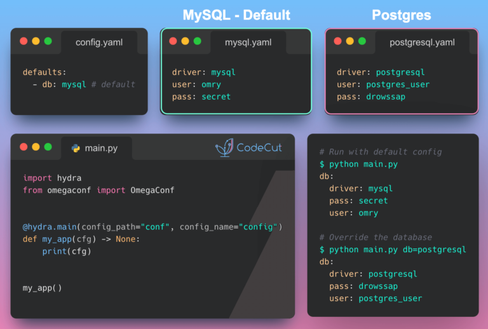488x329 pixels.
Task: Maximize config.yaml window with green dot
Action: pyautogui.click(x=48, y=41)
